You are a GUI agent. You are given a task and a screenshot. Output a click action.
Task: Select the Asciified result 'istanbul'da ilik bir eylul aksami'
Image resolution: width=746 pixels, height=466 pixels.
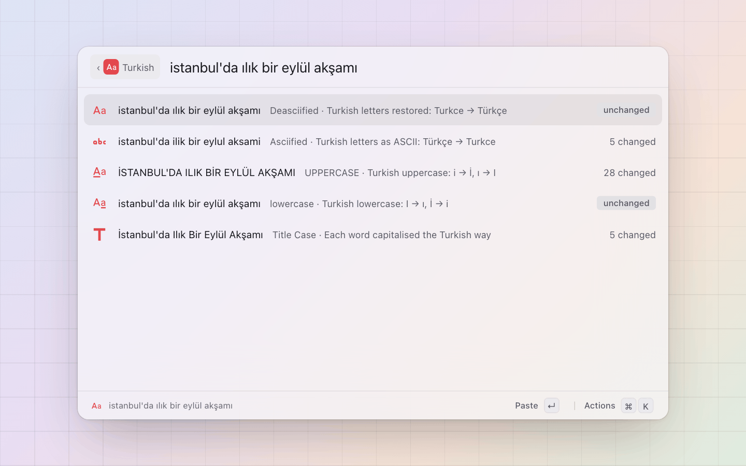pos(189,141)
